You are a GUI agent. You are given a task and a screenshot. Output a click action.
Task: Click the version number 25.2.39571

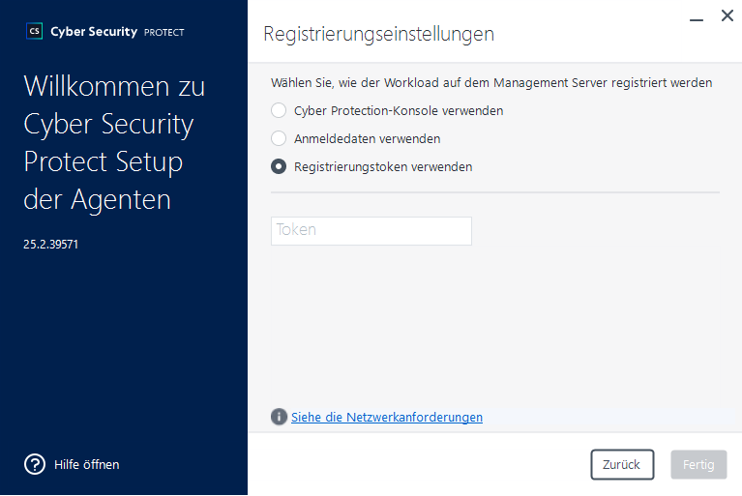[50, 245]
